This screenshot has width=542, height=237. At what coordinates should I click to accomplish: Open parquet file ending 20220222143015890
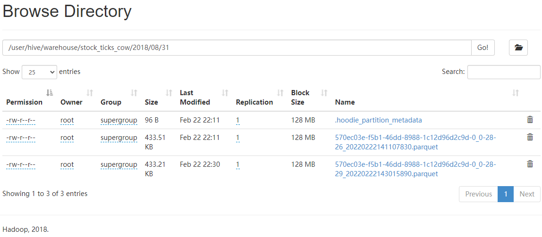tap(415, 169)
